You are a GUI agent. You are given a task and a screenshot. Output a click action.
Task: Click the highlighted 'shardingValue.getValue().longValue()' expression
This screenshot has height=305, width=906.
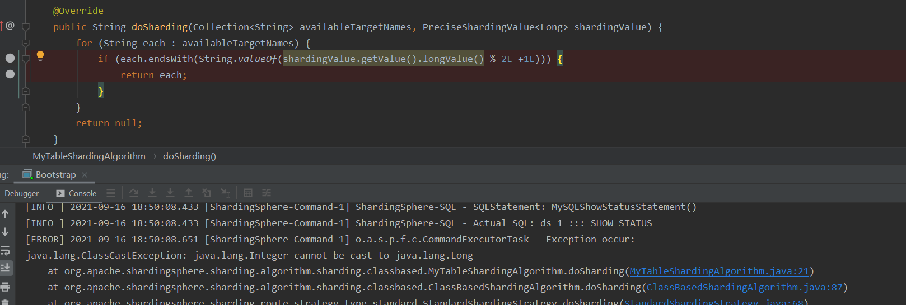(384, 59)
